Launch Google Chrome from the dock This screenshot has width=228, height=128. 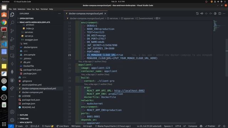coord(4,22)
